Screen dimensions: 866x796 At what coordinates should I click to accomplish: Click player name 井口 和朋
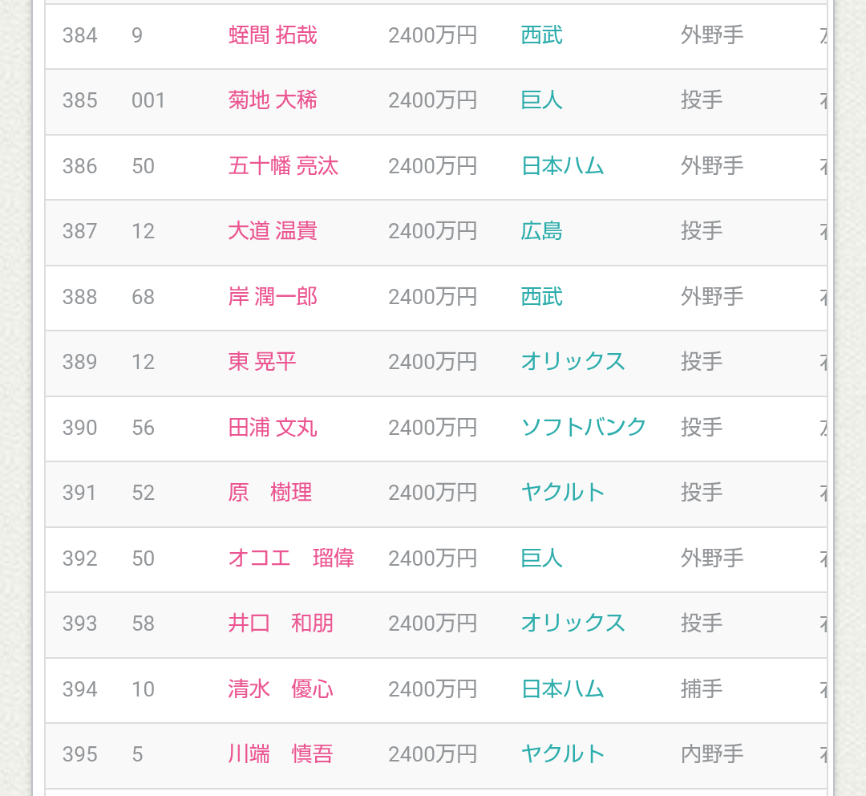pos(281,623)
